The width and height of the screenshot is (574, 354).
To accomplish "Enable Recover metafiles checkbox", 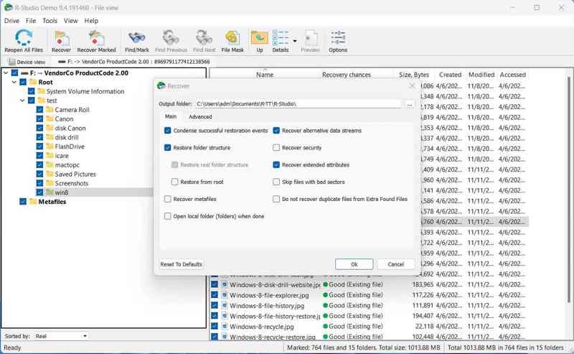I will click(x=168, y=199).
